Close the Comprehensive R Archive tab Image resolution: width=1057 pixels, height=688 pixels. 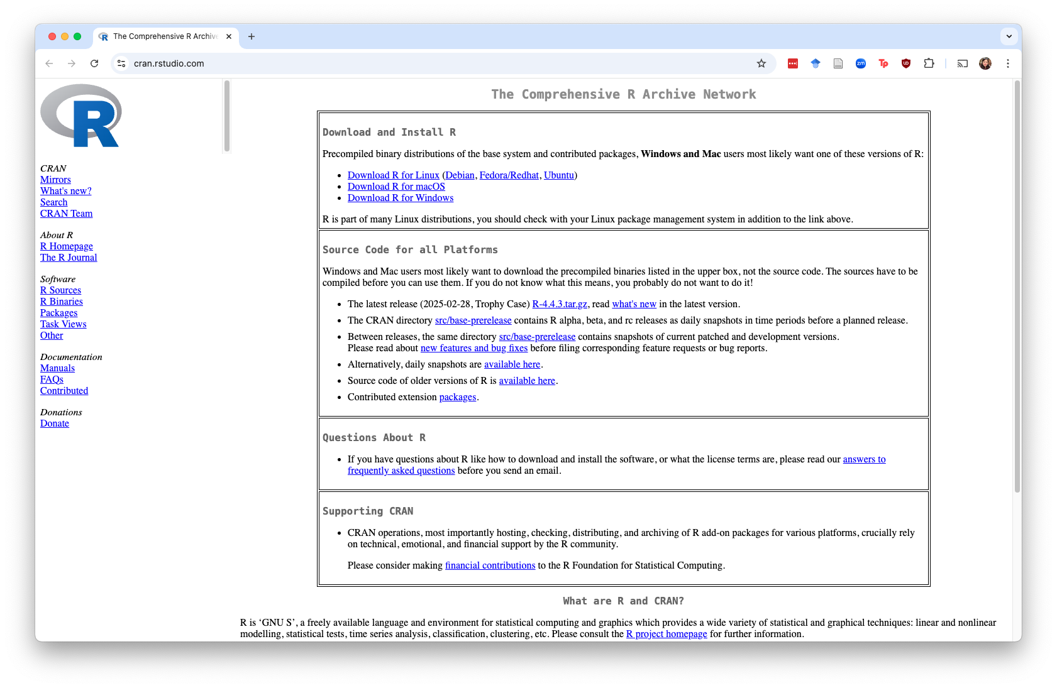(229, 36)
